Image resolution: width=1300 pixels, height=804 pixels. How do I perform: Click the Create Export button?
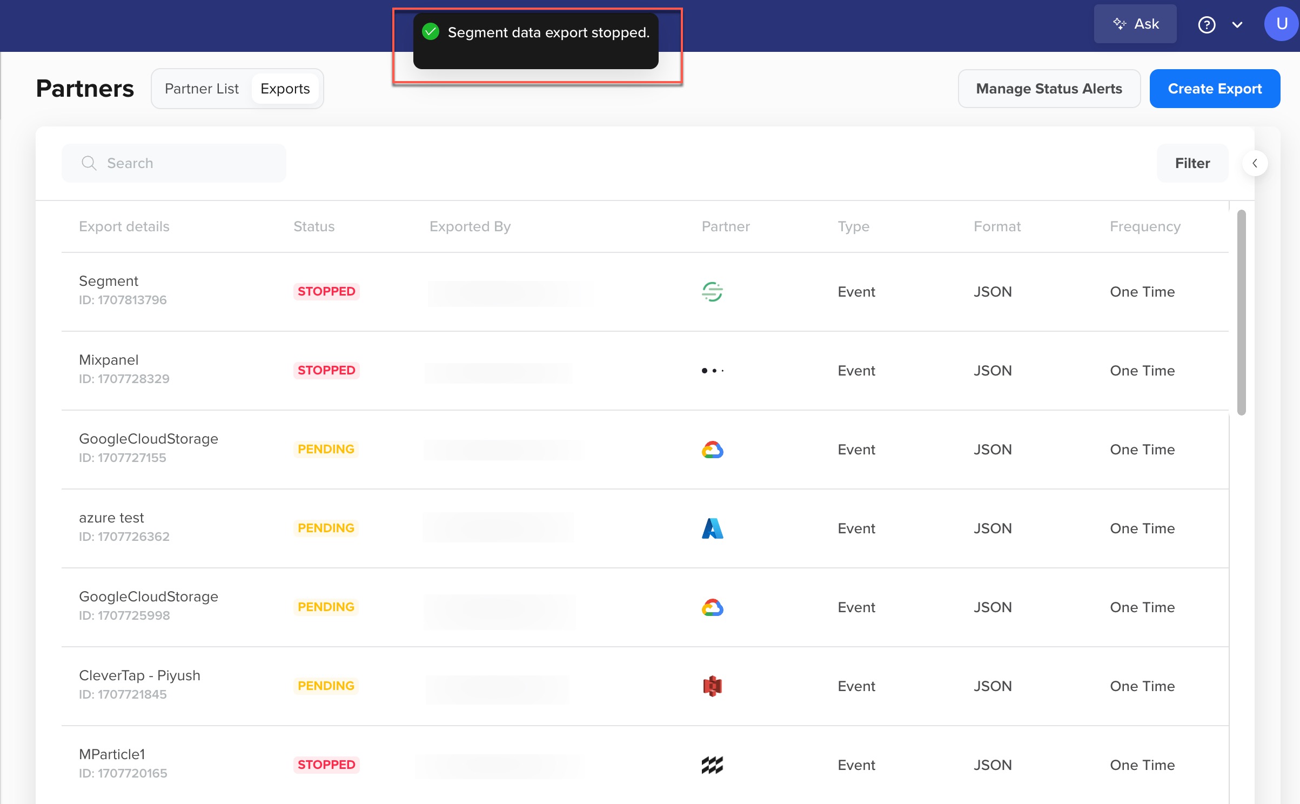point(1215,88)
